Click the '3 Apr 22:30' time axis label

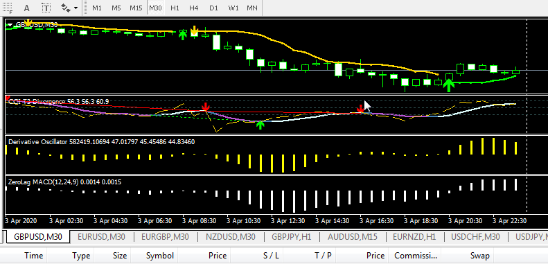pyautogui.click(x=509, y=221)
